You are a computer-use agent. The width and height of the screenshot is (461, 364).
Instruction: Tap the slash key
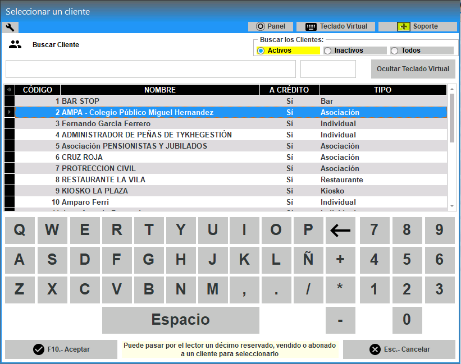click(x=308, y=290)
